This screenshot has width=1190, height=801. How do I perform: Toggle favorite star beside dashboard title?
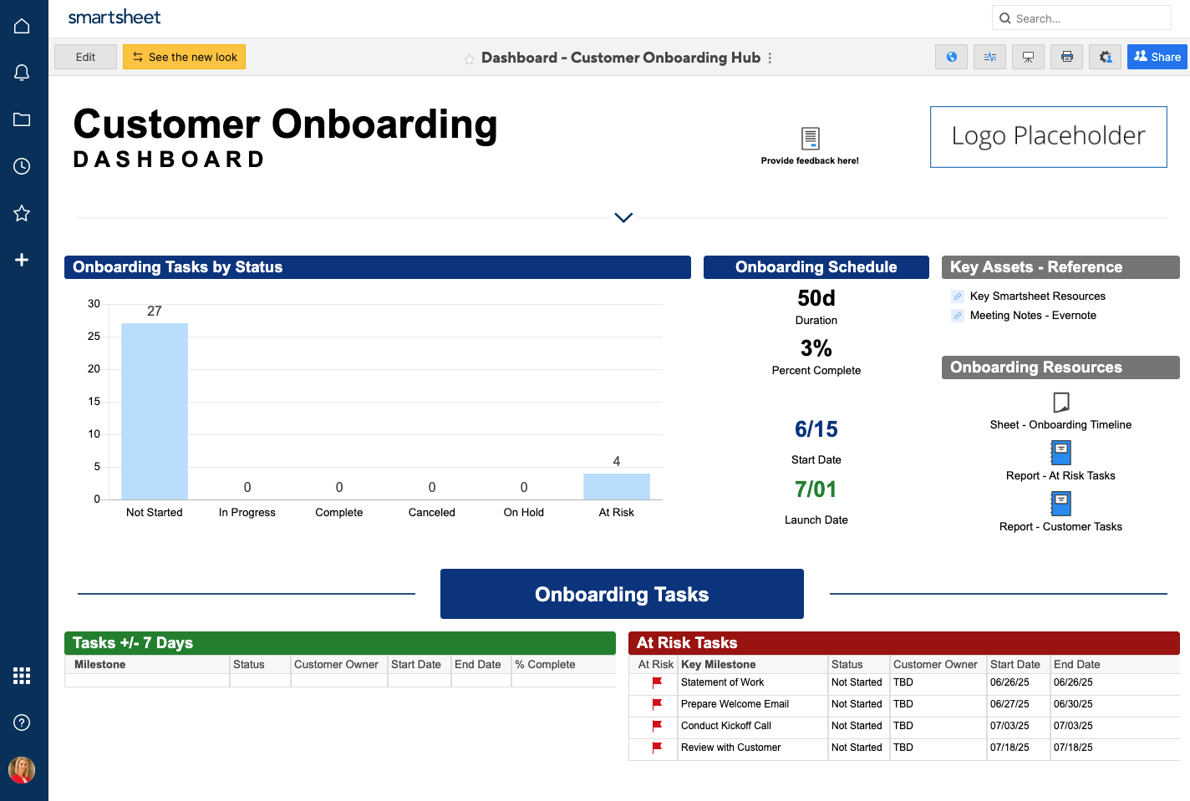pyautogui.click(x=470, y=58)
